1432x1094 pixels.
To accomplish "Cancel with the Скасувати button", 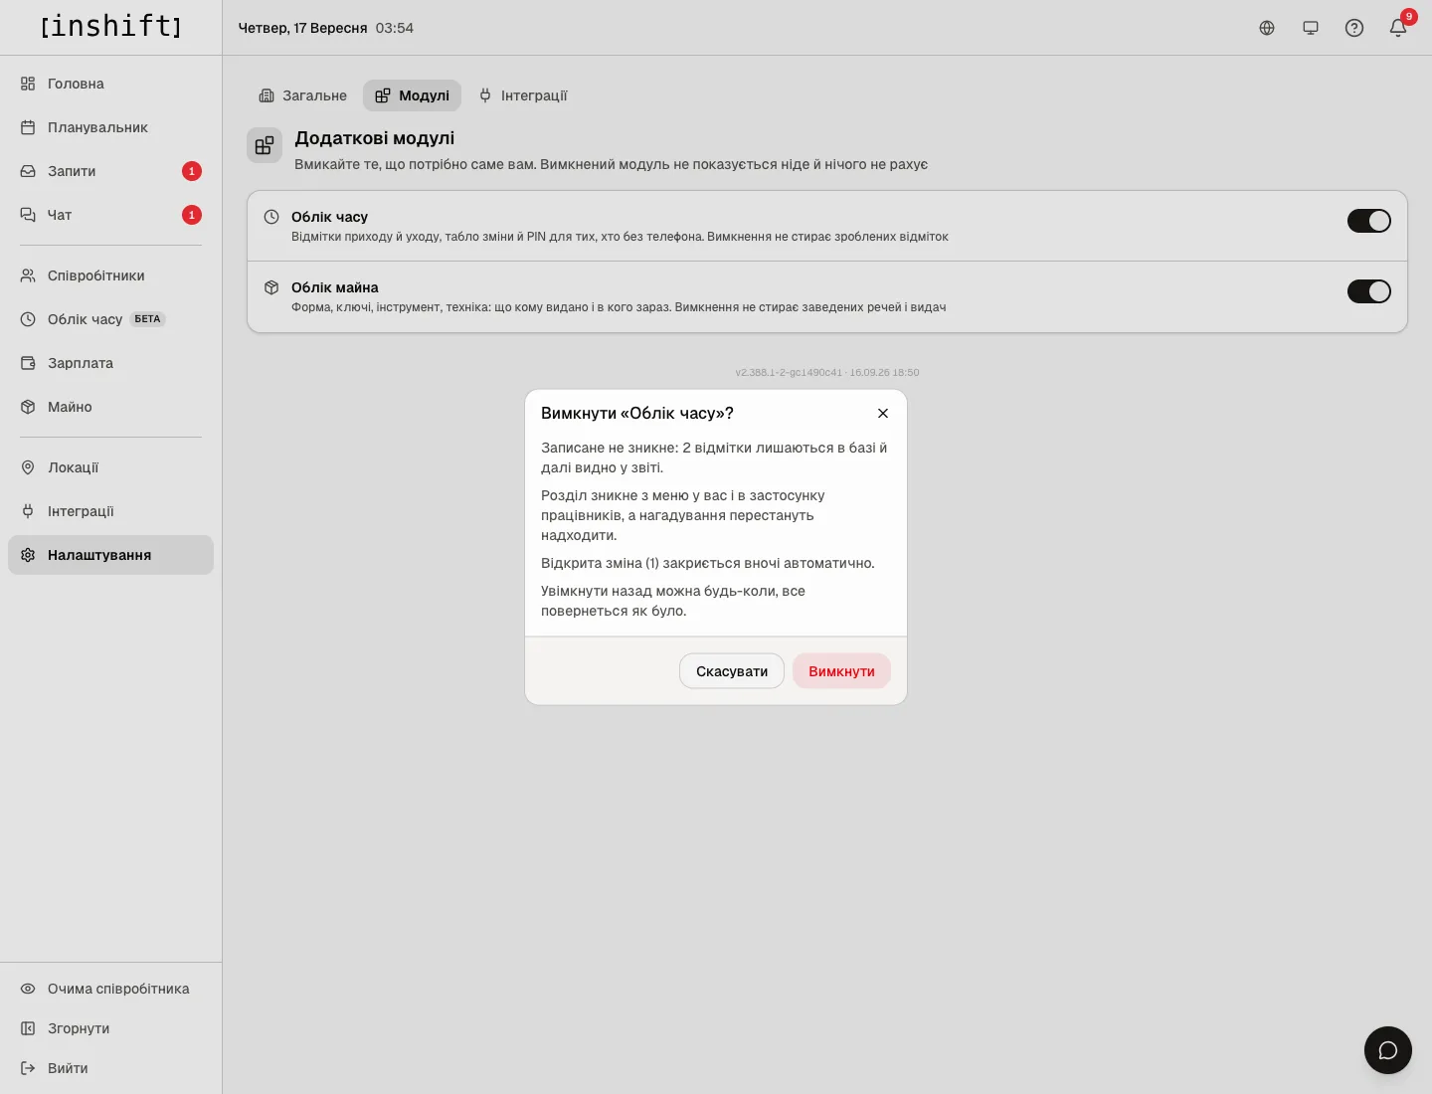I will 732,671.
